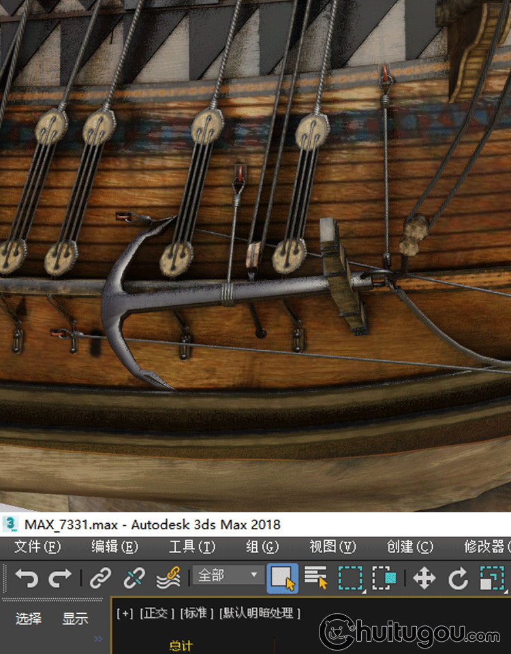Activate the Select and Rotate tool
Screen dimensions: 511x654
click(x=458, y=578)
